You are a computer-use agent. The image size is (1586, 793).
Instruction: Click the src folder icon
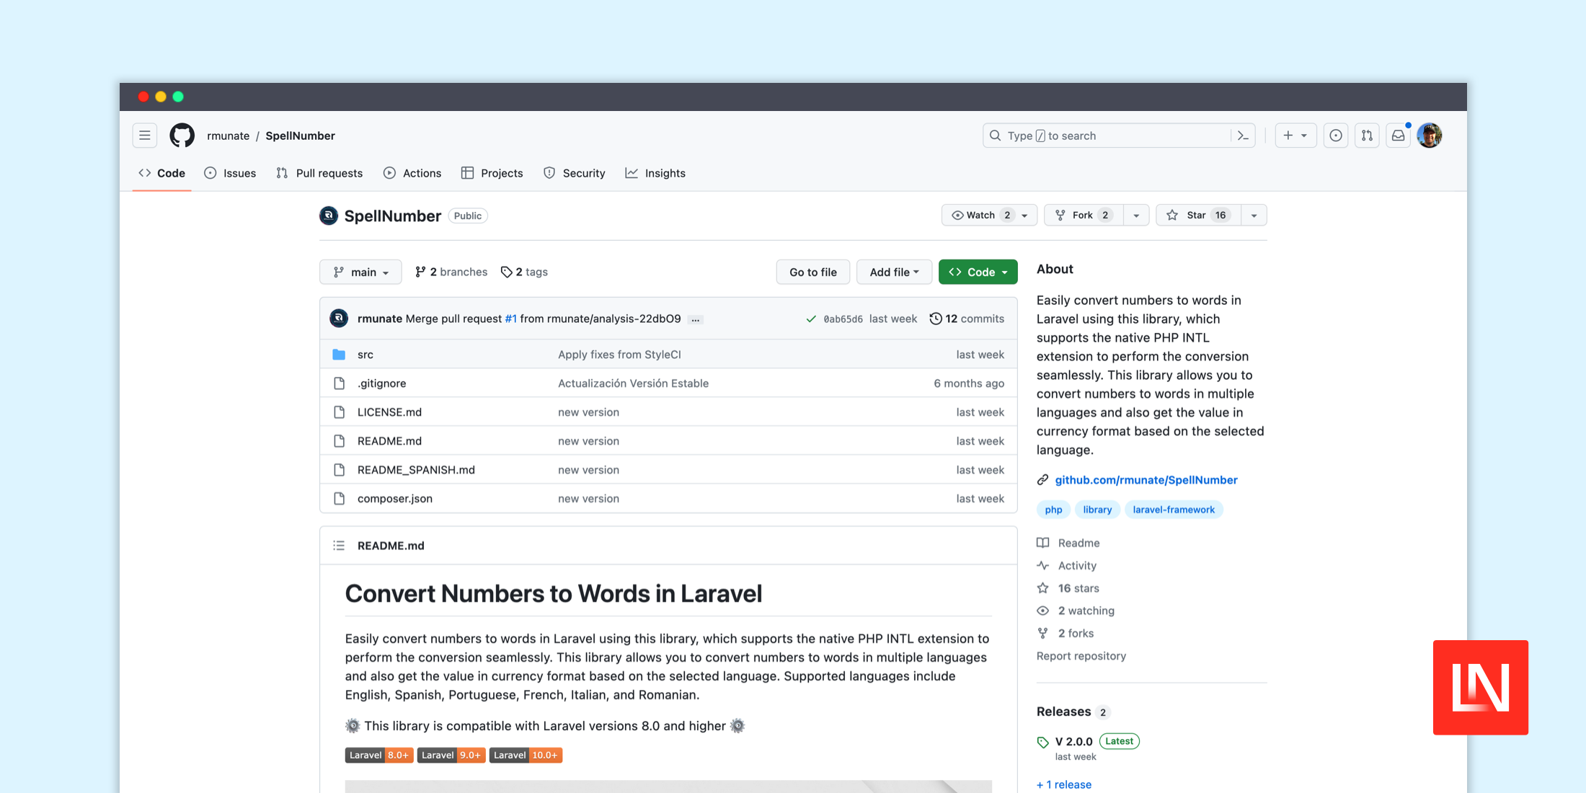coord(339,355)
